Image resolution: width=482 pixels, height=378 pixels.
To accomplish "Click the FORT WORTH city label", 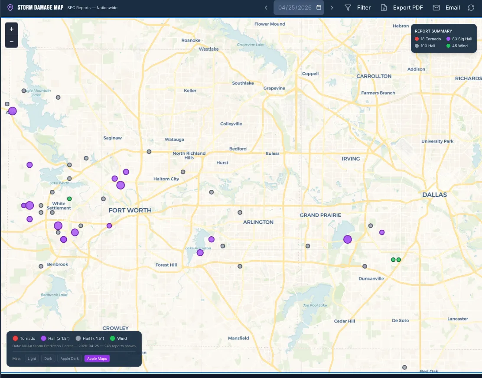I will coord(130,211).
